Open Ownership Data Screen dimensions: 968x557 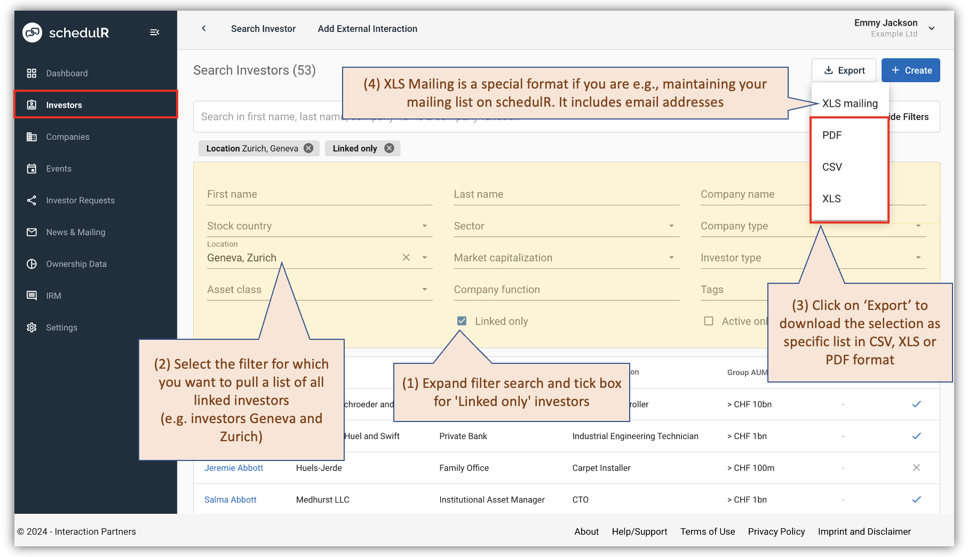[x=76, y=264]
